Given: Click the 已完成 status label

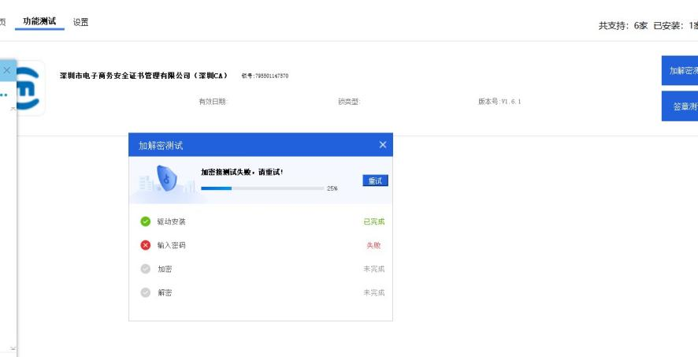Looking at the screenshot, I should coord(373,221).
